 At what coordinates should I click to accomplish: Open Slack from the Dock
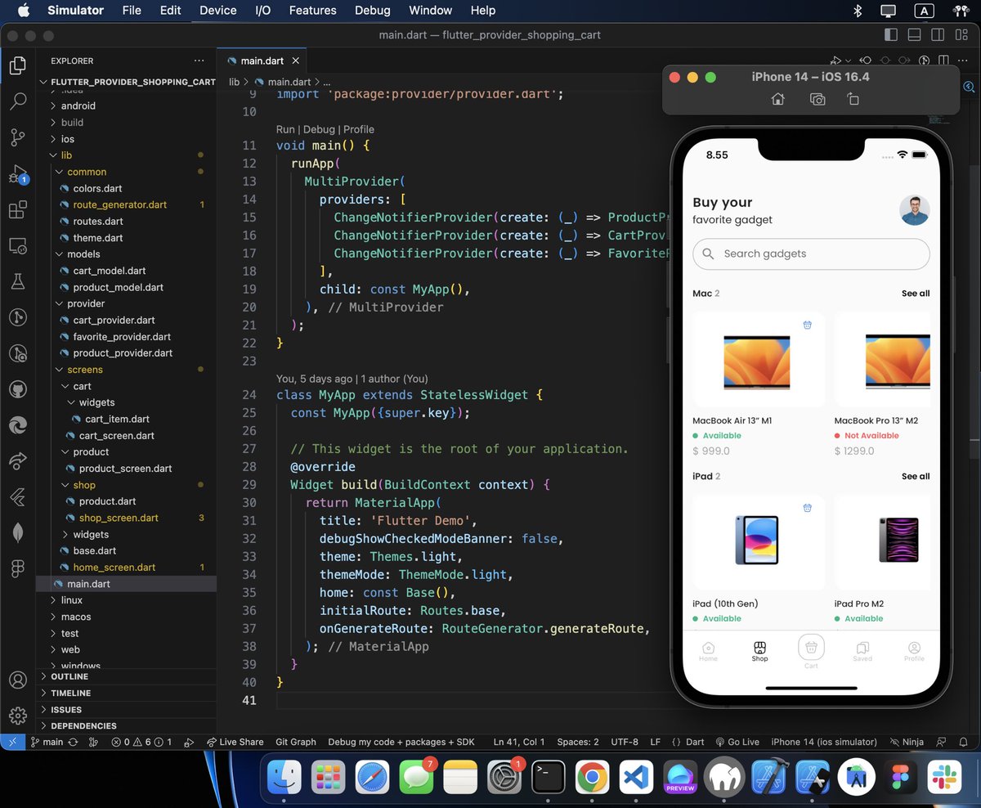(x=944, y=776)
